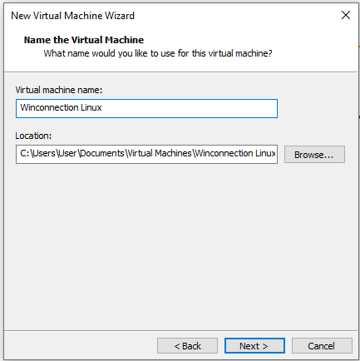
Task: Click "Virtual Machines" segment in Location path
Action: click(x=160, y=153)
